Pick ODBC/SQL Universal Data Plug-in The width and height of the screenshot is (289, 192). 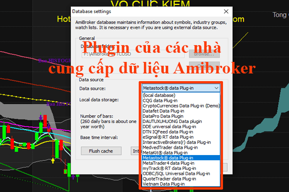[181, 174]
